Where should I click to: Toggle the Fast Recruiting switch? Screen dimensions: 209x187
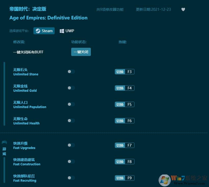point(71,178)
